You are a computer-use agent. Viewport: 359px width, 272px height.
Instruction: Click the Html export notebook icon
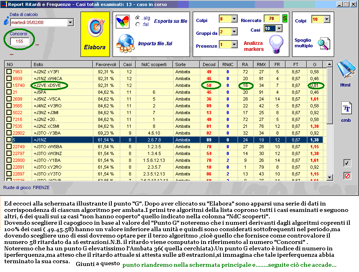click(346, 69)
